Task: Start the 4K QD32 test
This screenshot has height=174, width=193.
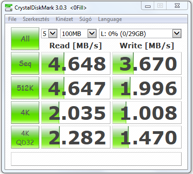Action: click(x=25, y=137)
